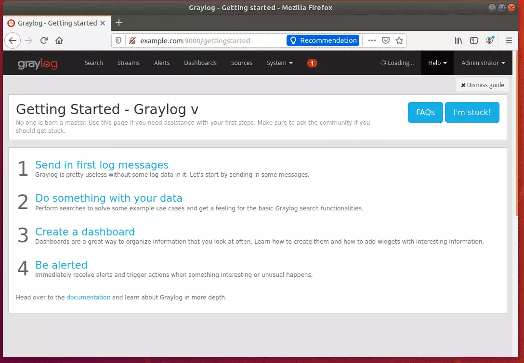This screenshot has width=524, height=363.
Task: Save the page to Pocket
Action: point(386,40)
